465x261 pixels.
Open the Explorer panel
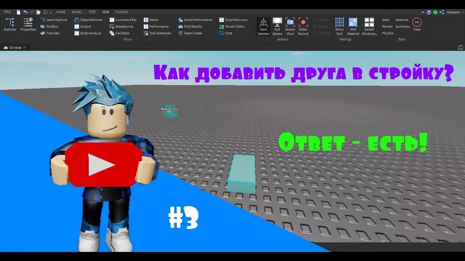click(10, 25)
